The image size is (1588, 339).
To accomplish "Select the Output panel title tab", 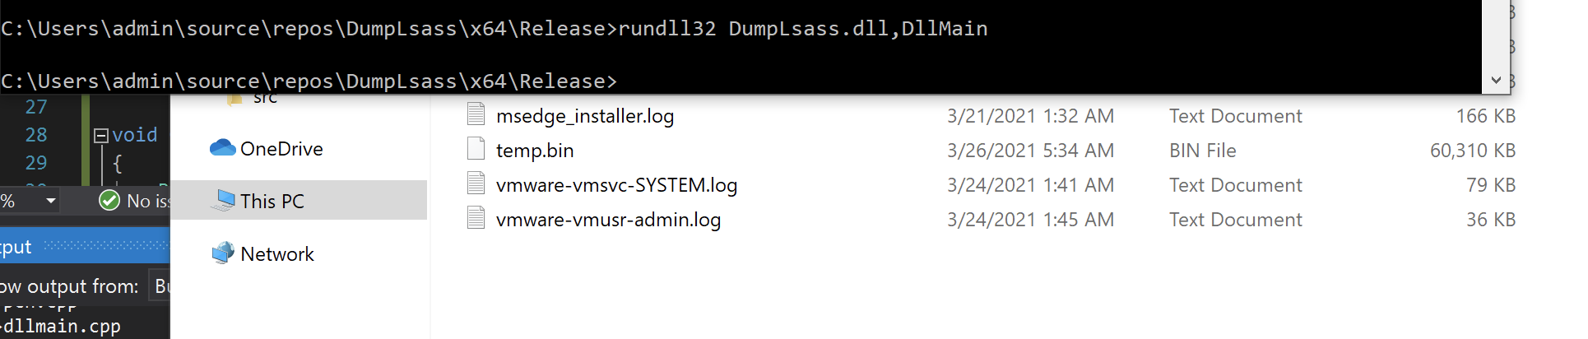I will (16, 247).
